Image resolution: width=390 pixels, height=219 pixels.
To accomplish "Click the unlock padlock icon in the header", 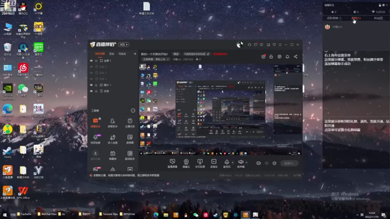I will (x=271, y=56).
